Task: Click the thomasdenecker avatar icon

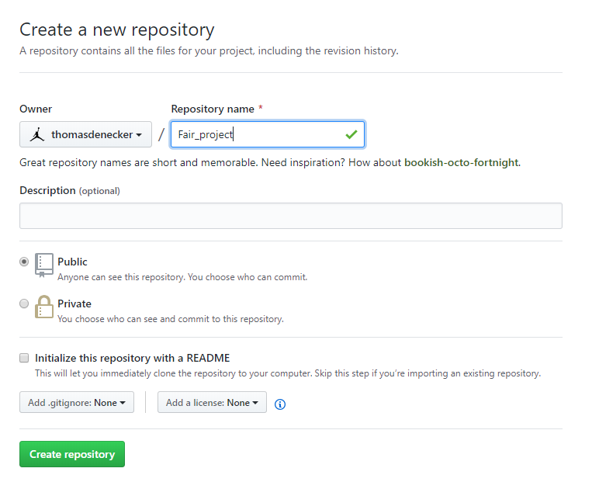Action: pos(37,134)
